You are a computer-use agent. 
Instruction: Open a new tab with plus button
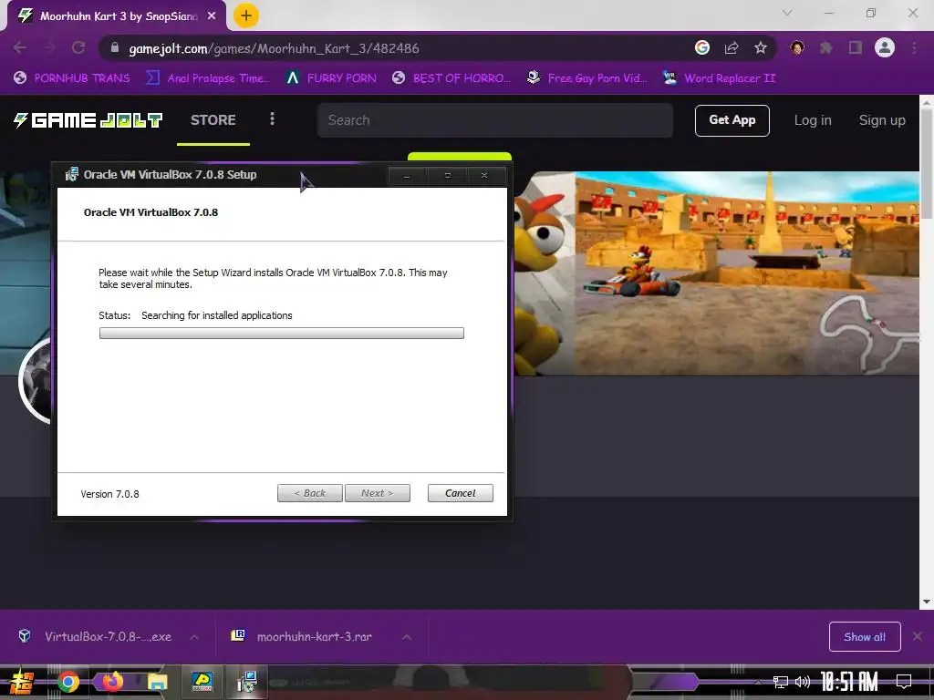point(246,15)
